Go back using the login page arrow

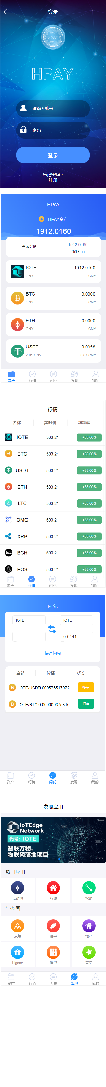click(x=5, y=12)
